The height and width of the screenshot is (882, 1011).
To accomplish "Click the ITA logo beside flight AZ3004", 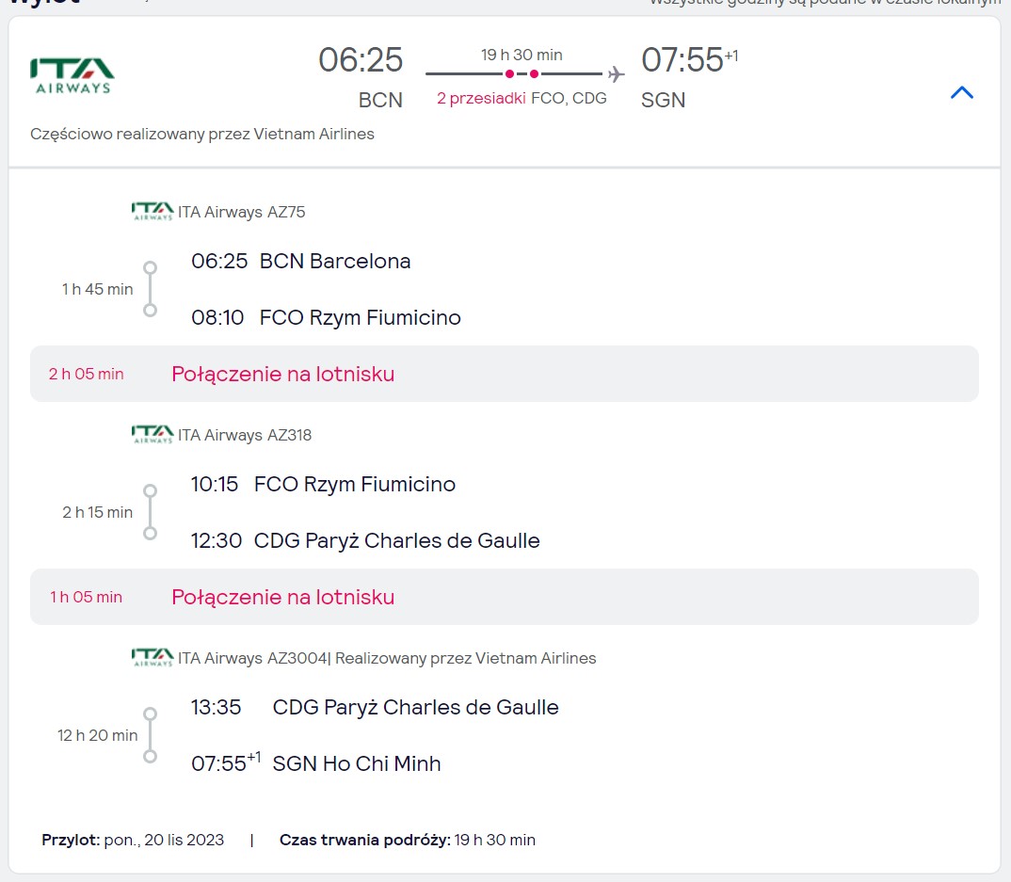I will click(152, 658).
